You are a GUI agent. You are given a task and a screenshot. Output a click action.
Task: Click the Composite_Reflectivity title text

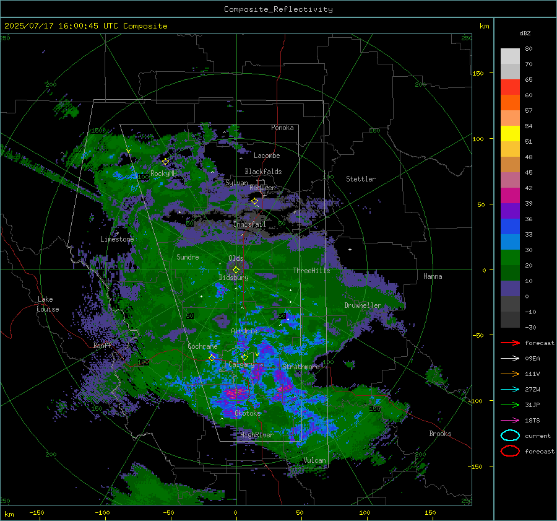coord(278,9)
